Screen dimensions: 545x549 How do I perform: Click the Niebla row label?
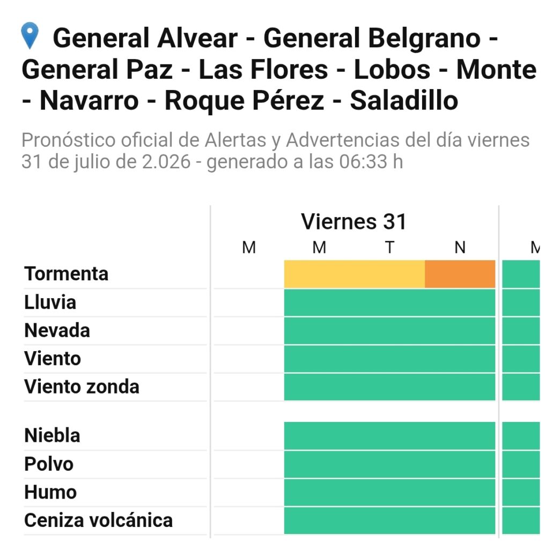coord(52,436)
